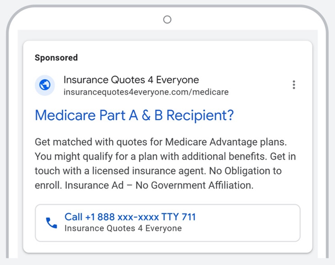This screenshot has height=265, width=335.
Task: Click the "Sponsored" label
Action: click(56, 58)
